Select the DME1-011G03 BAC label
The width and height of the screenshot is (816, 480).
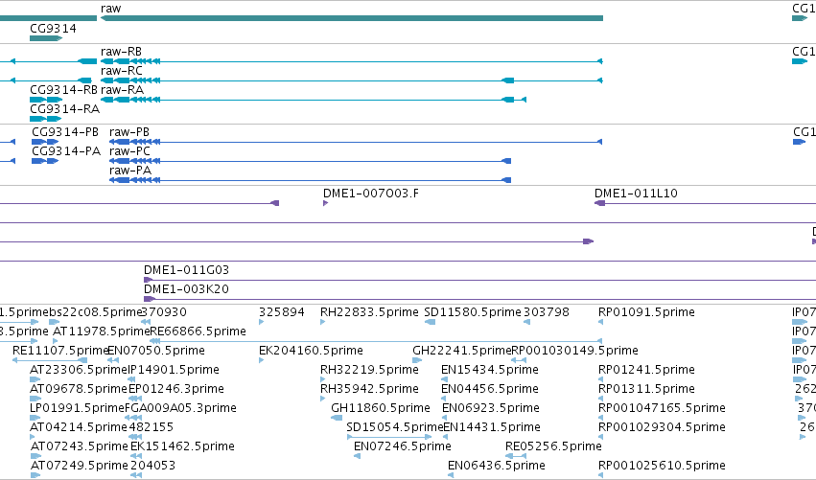click(x=186, y=270)
